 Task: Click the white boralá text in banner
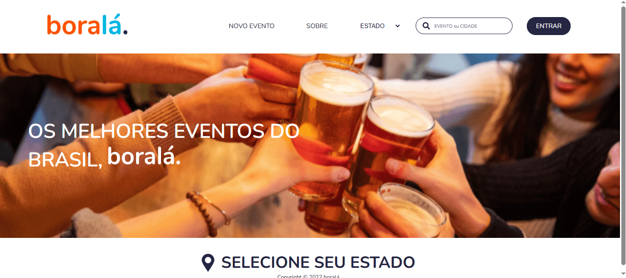[x=144, y=157]
